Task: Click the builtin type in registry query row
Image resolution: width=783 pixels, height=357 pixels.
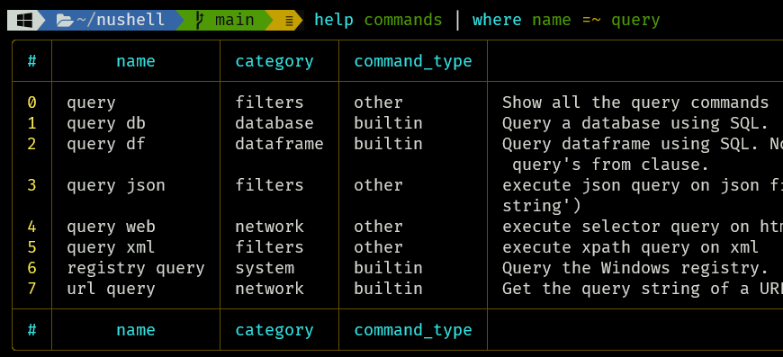Action: click(388, 268)
